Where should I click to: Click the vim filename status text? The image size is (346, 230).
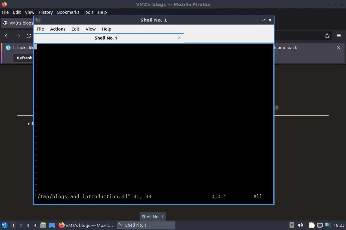(x=82, y=196)
